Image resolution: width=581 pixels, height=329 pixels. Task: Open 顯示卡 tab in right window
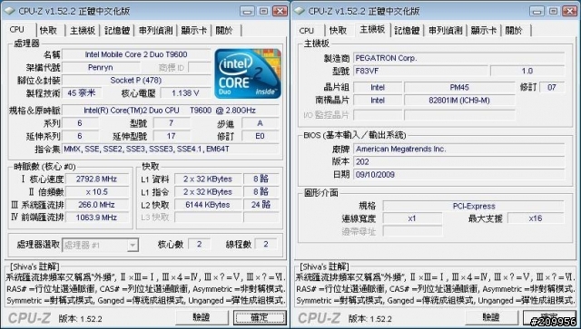pyautogui.click(x=484, y=30)
